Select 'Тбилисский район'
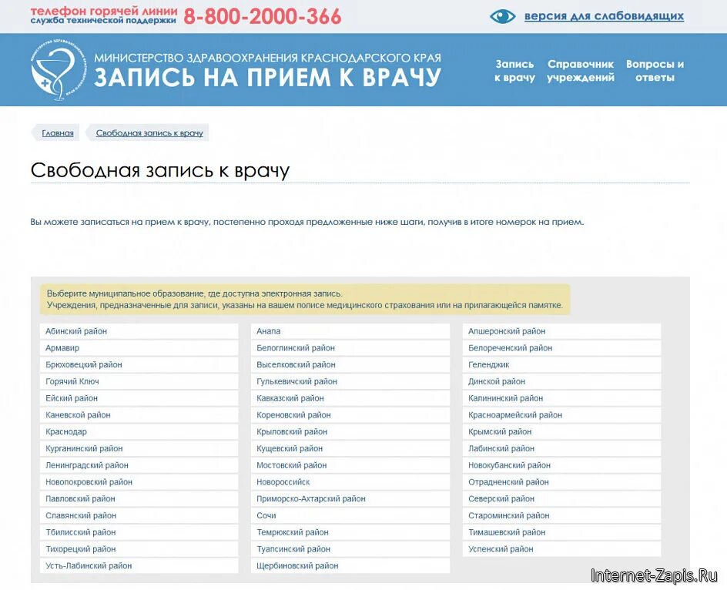Screen dimensions: 727x590 [x=139, y=532]
